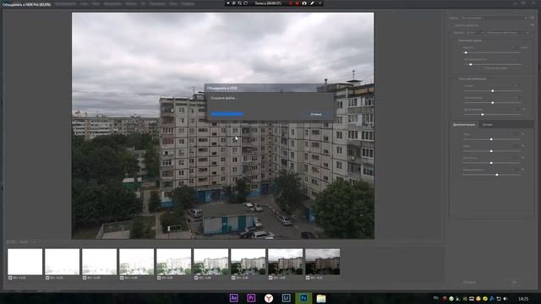Uncheck the seventh thumbnail's EV checkbox
This screenshot has height=304, width=541.
pyautogui.click(x=233, y=278)
